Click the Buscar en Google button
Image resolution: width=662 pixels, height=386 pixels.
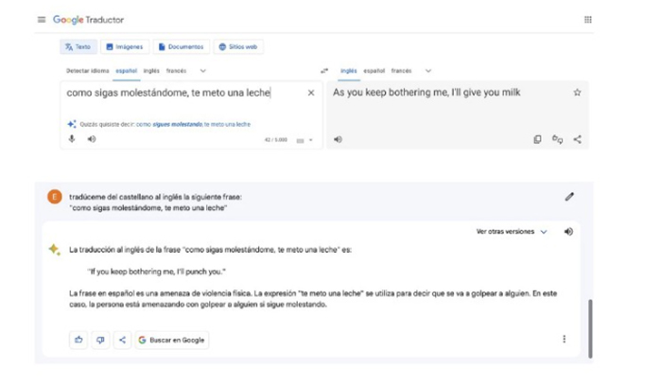(x=171, y=340)
